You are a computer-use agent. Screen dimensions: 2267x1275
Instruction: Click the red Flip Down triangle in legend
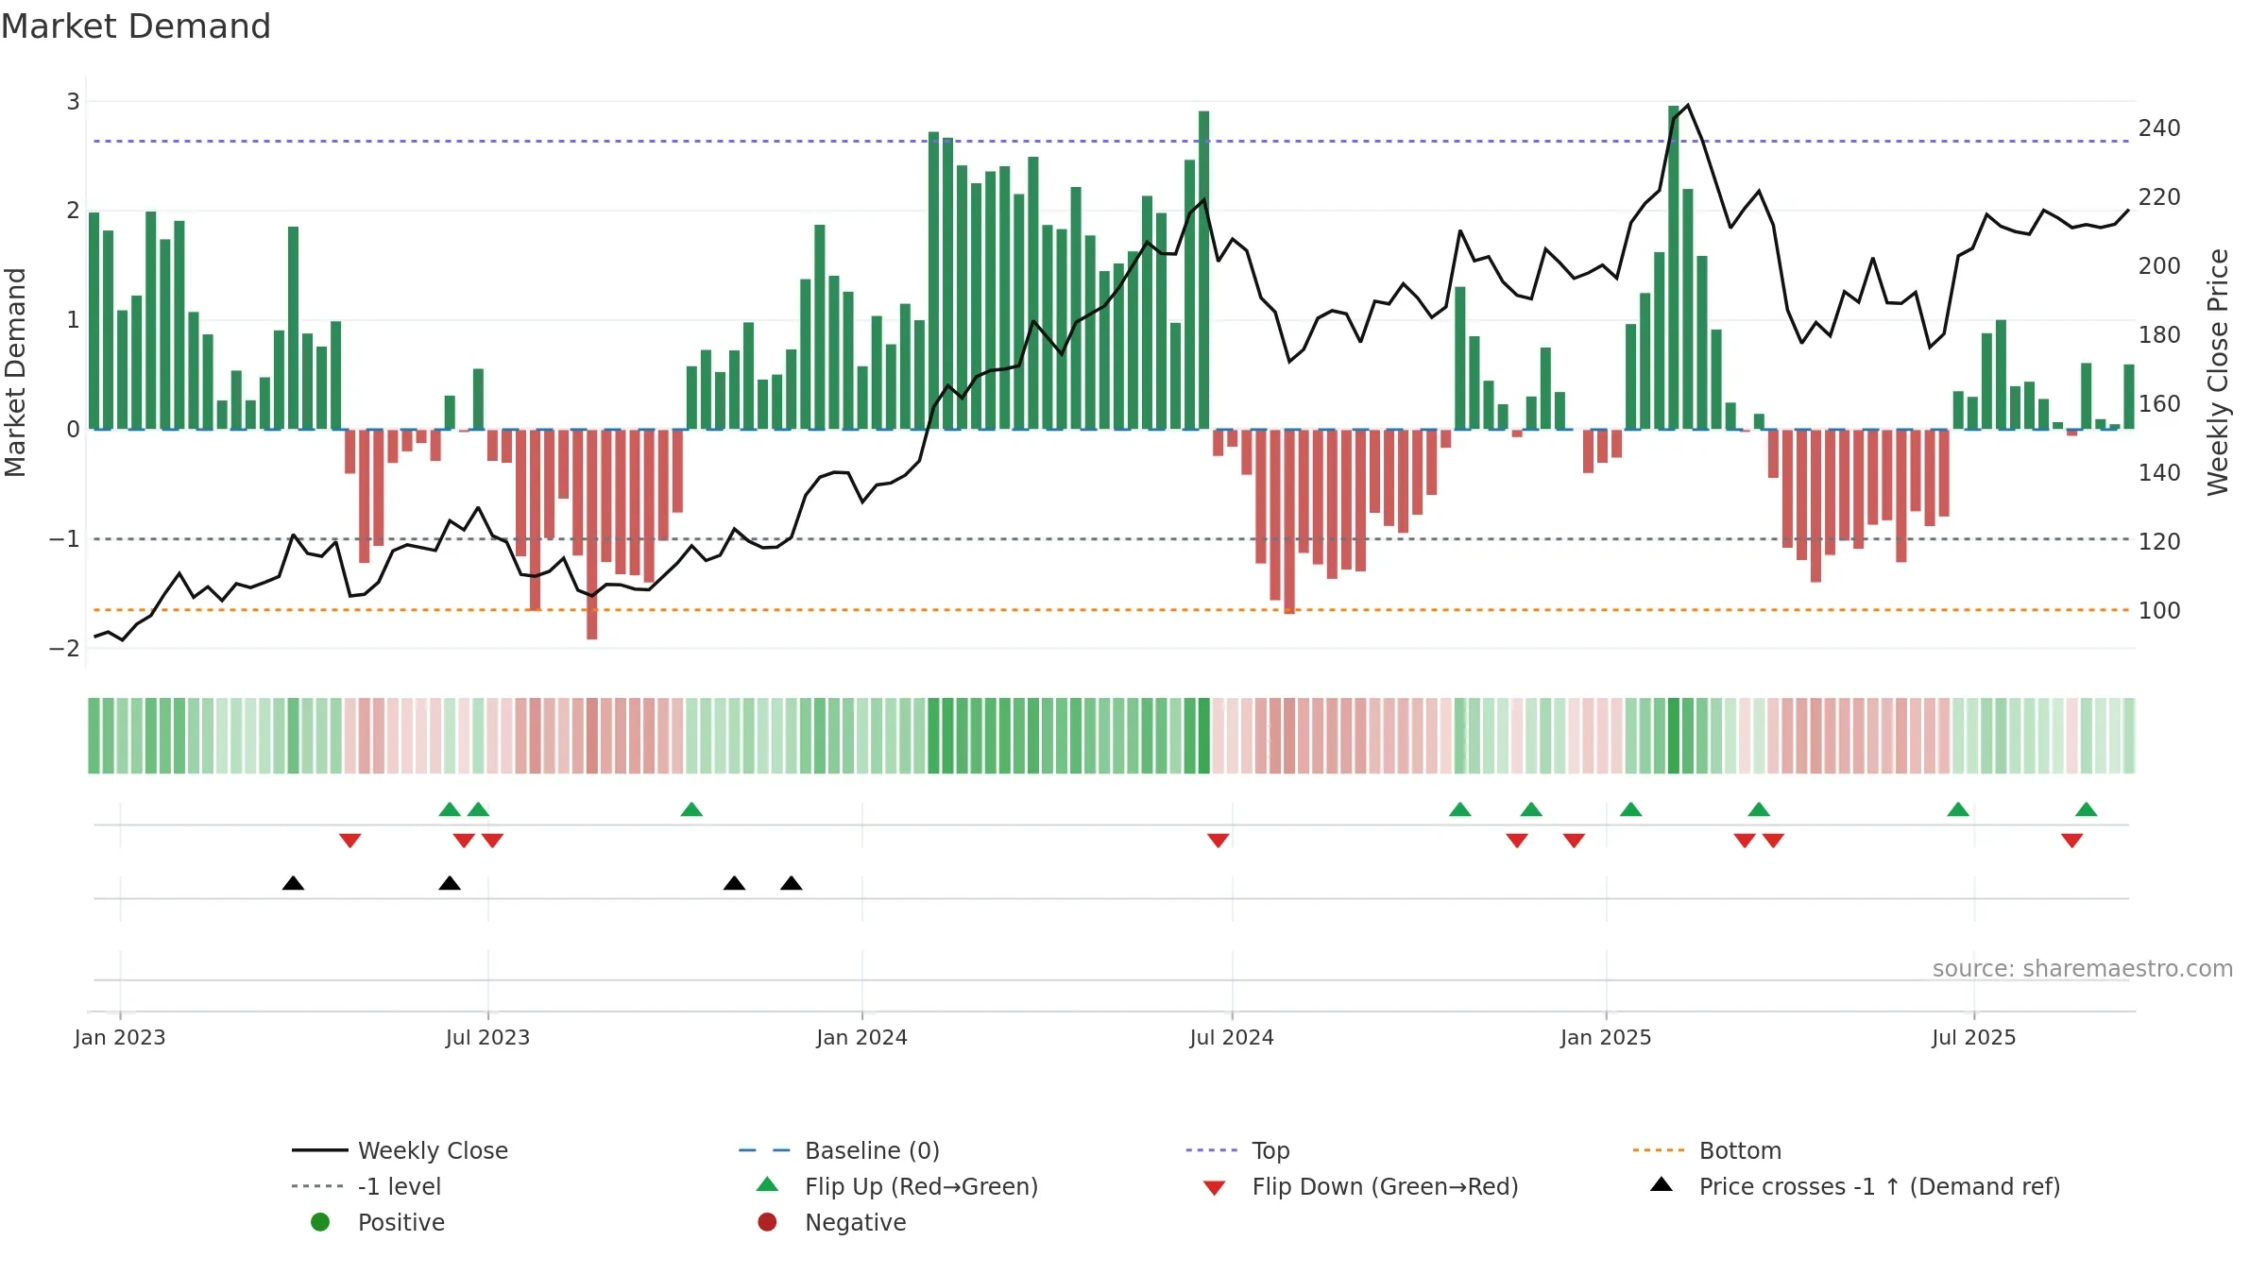[1215, 1188]
